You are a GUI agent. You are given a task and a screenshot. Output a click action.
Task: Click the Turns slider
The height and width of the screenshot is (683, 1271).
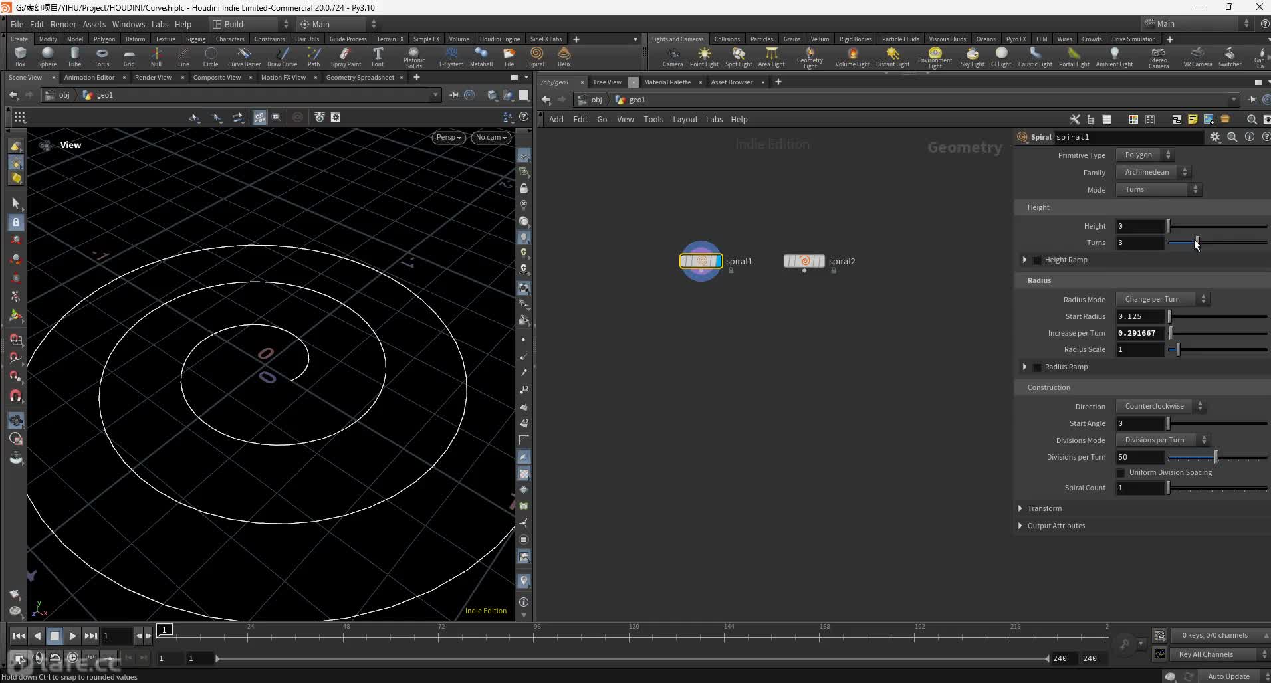pos(1217,243)
